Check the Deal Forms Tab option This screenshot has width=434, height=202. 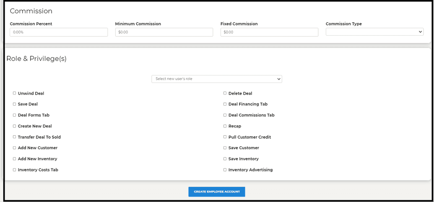(14, 115)
